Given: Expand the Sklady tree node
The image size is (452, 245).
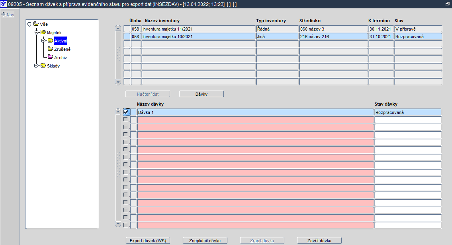Looking at the screenshot, I should (36, 66).
